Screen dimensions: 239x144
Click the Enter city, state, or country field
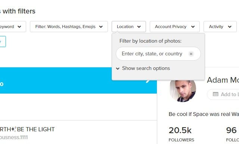click(x=158, y=54)
